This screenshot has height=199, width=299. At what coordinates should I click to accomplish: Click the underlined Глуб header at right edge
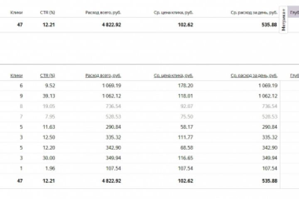click(x=294, y=75)
